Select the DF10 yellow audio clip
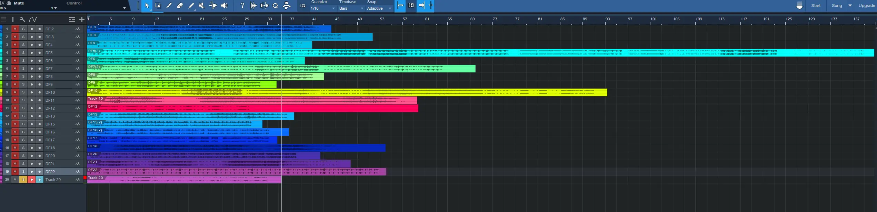Screen dimensions: 877x212 tap(347, 92)
